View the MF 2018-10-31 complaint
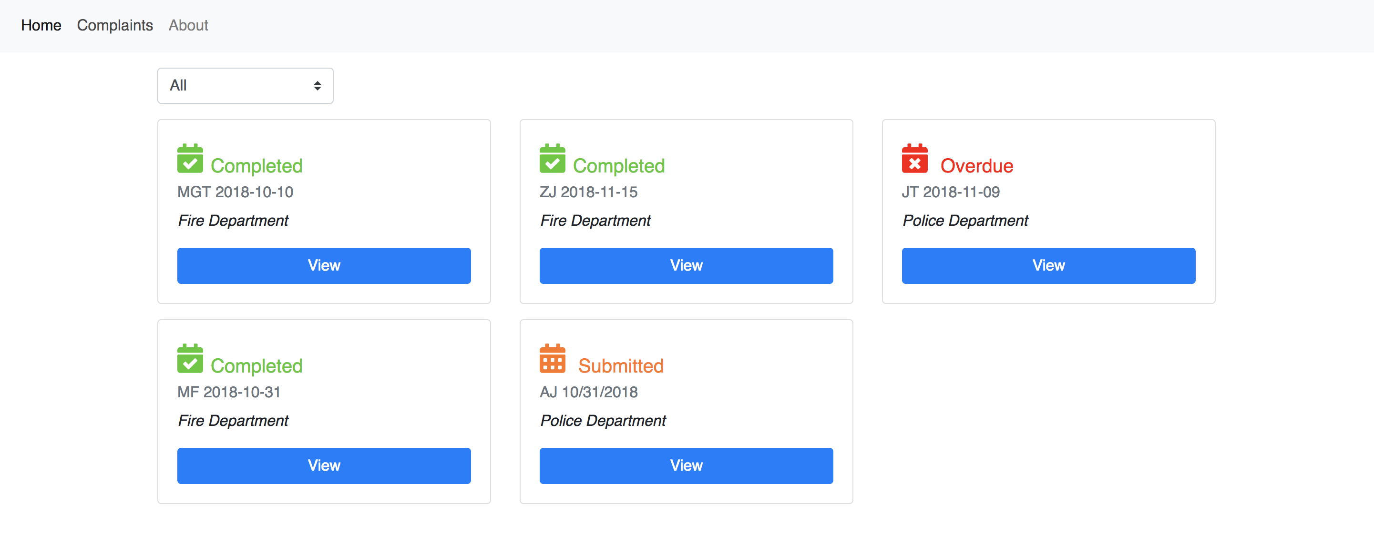The image size is (1374, 535). click(x=324, y=465)
